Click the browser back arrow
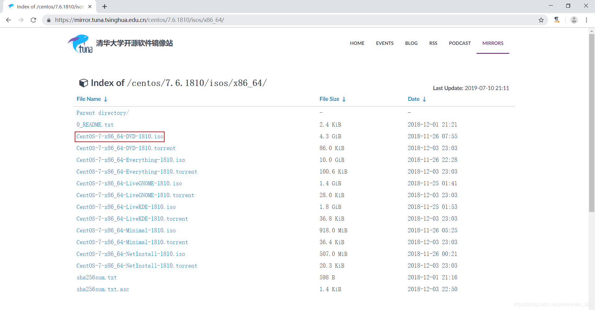The width and height of the screenshot is (595, 310). 8,20
